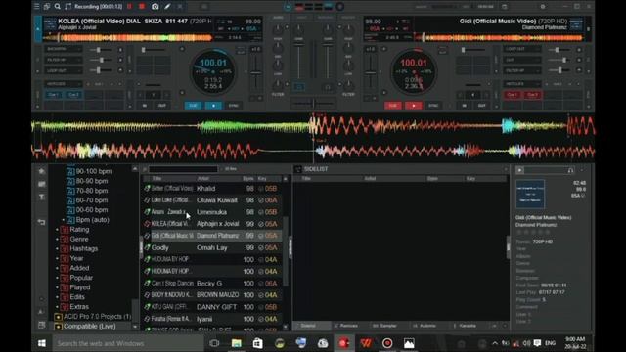Open File Explorer from the taskbar
This screenshot has width=626, height=352.
237,343
